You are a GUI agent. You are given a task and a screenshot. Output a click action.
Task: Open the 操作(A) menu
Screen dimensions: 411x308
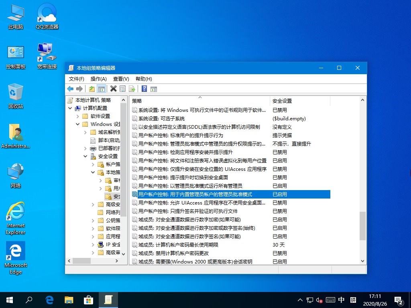pos(98,79)
